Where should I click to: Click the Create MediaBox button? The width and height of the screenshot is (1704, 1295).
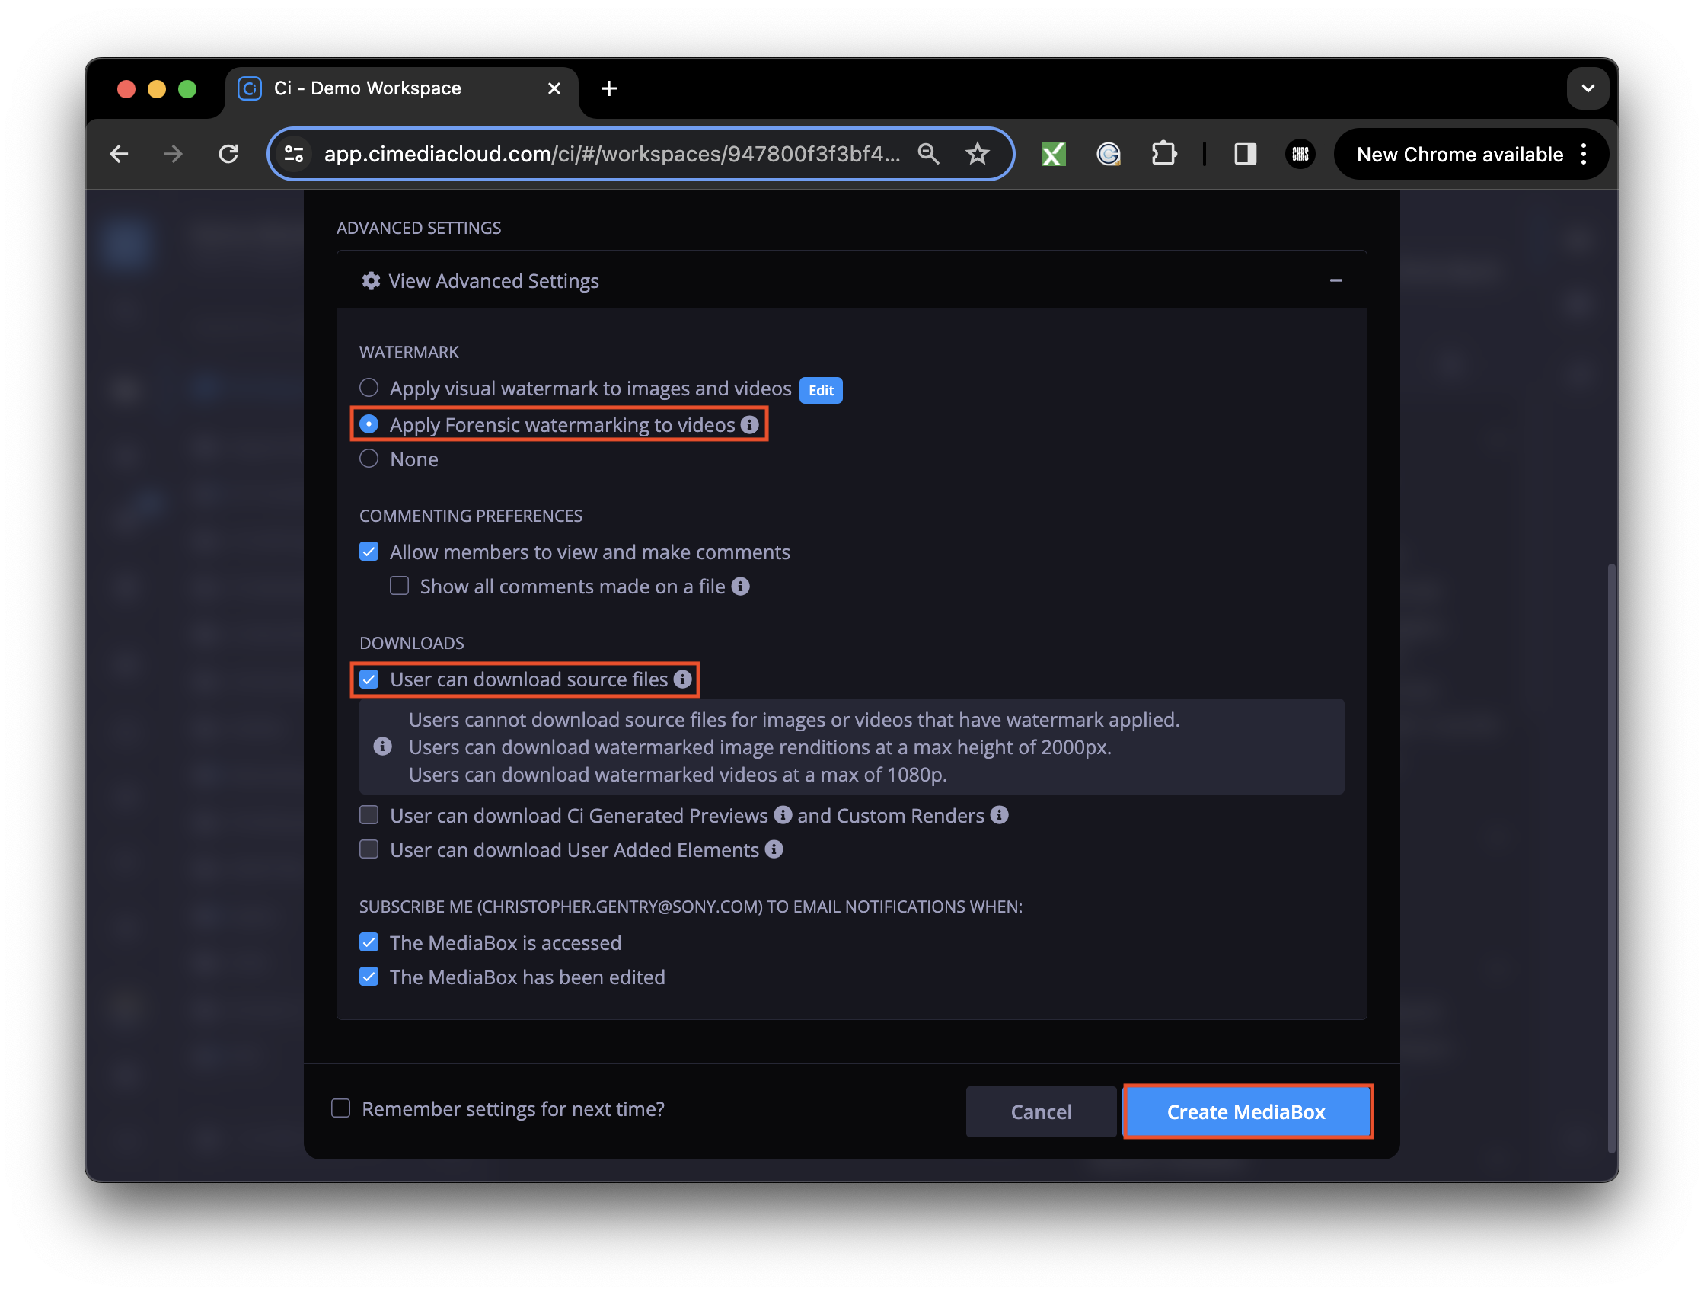[x=1246, y=1111]
